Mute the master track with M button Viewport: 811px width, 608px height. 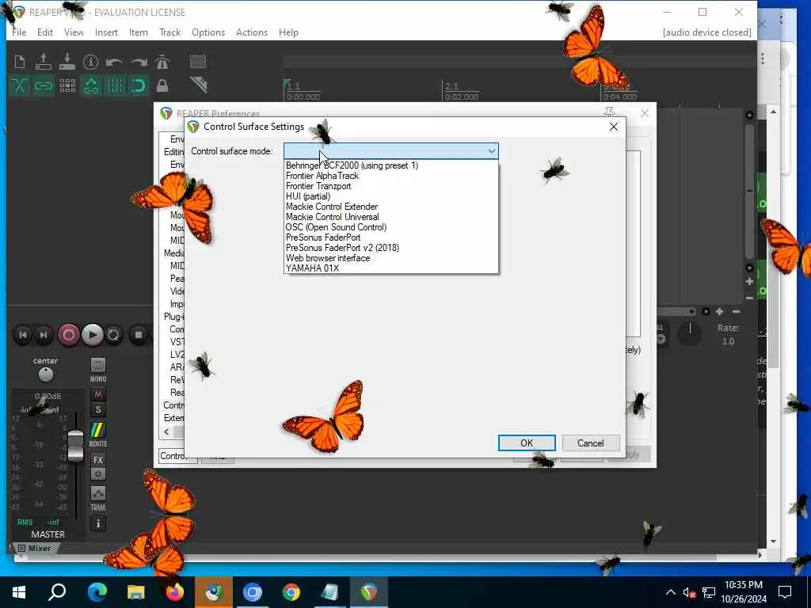(x=97, y=394)
